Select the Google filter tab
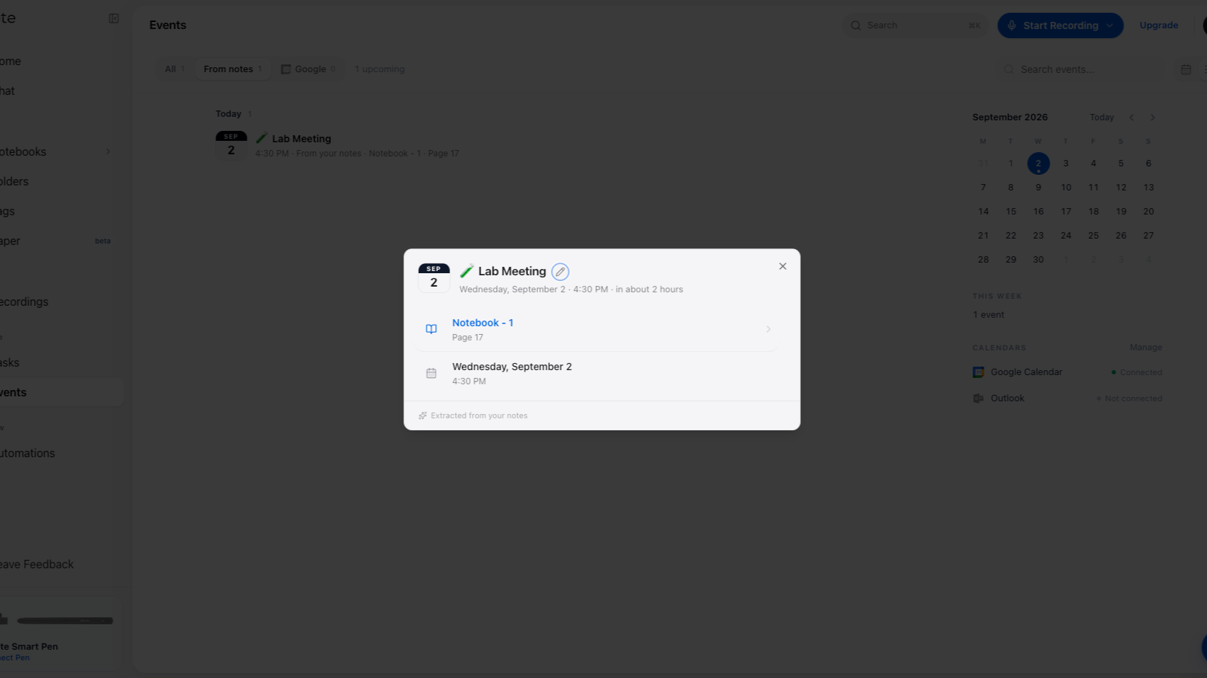 tap(309, 69)
